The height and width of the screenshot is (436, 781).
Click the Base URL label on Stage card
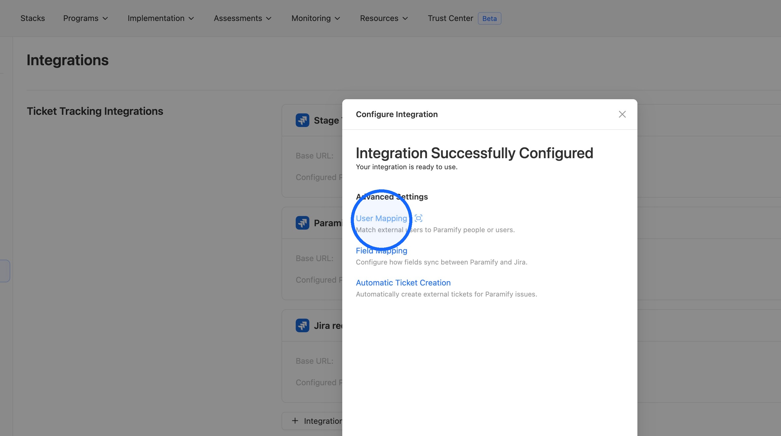coord(314,156)
